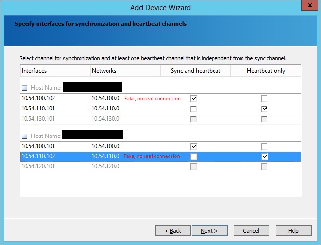Check Sync and heartbeat for 10.54.110.101
Screen dimensions: 321x245
tap(194, 109)
